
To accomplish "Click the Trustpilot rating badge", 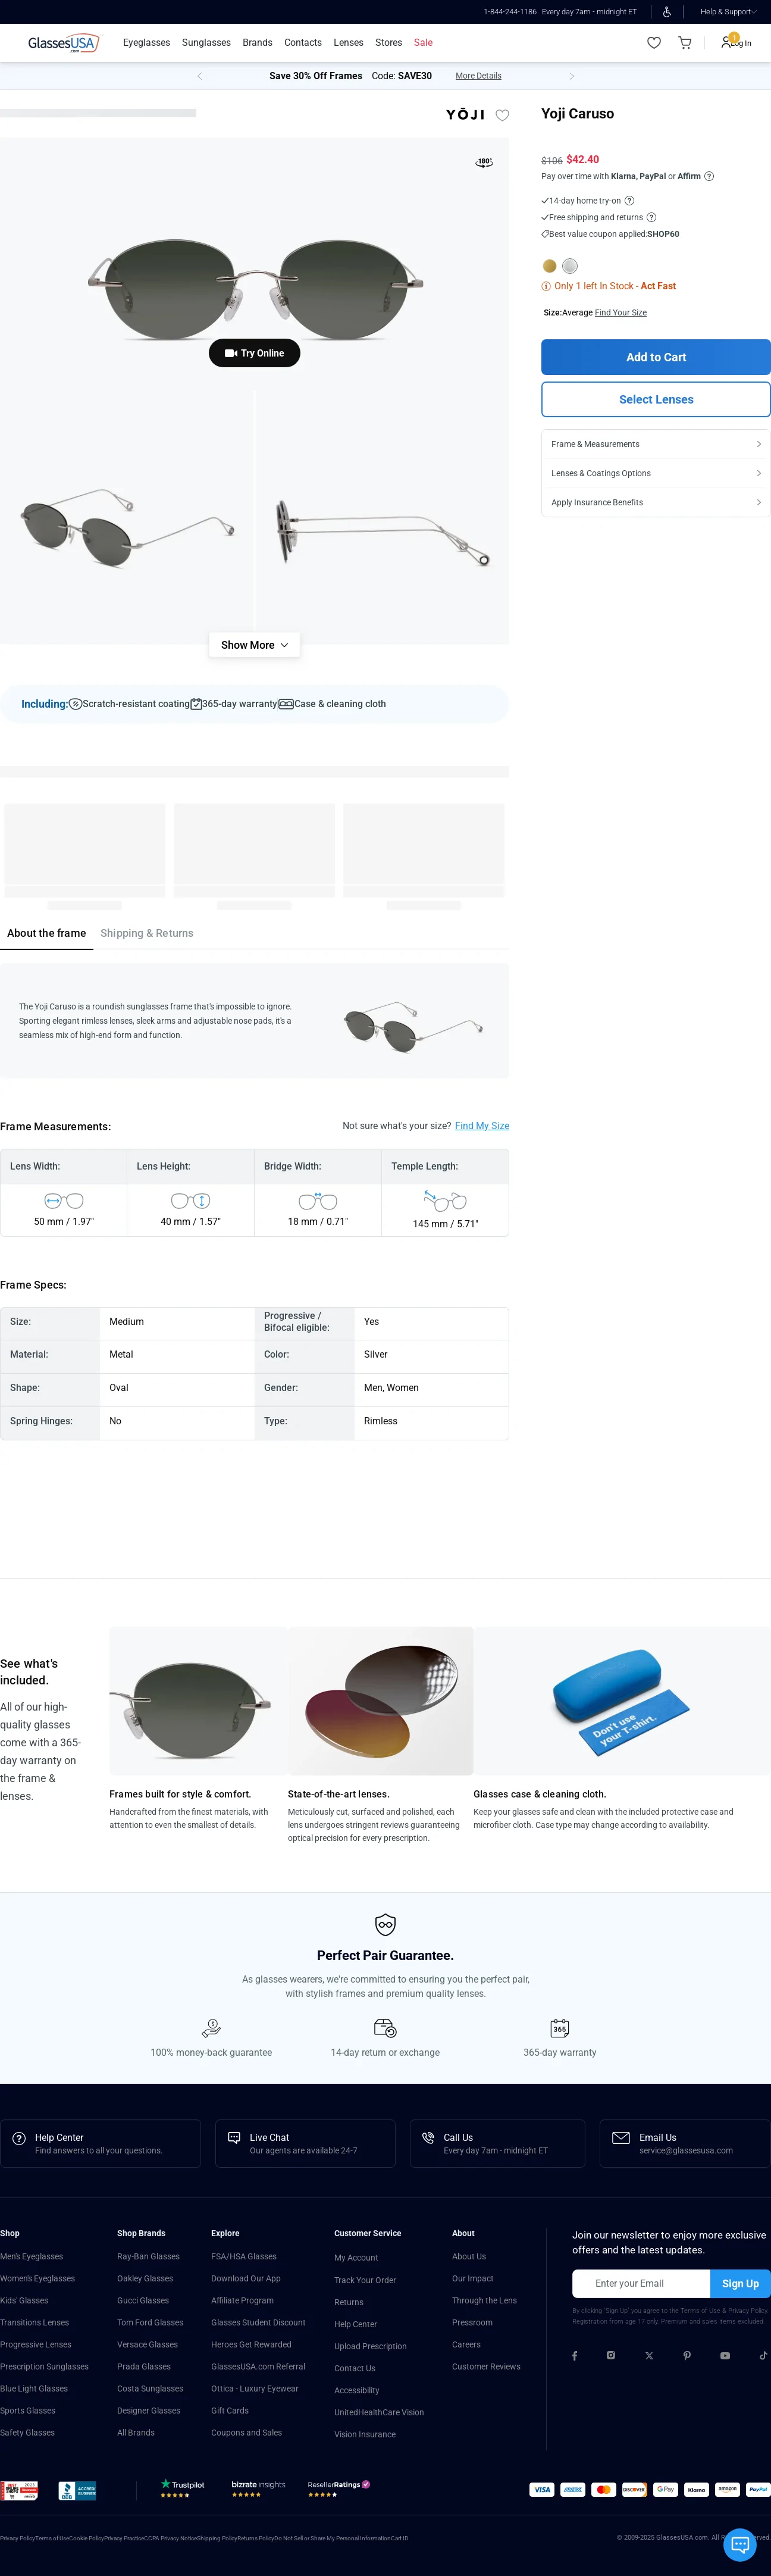I will [182, 2489].
